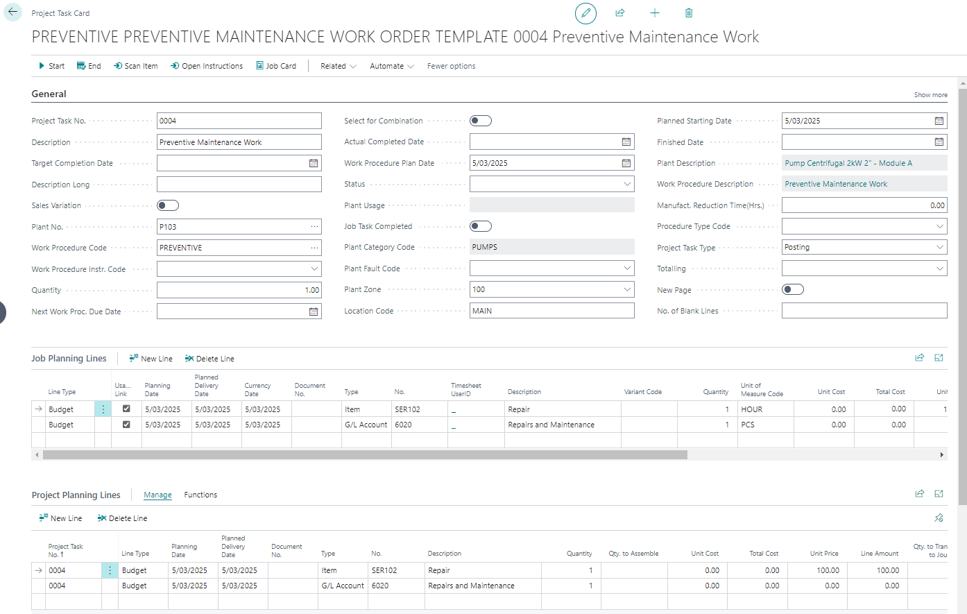Image resolution: width=967 pixels, height=614 pixels.
Task: Expand Project Planning Lines to full page
Action: [x=939, y=494]
